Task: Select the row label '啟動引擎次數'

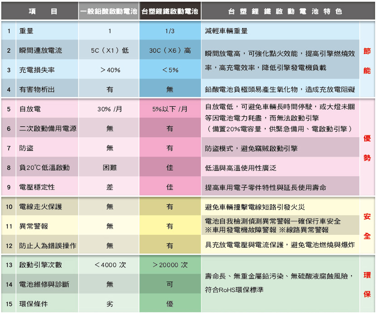Action: click(40, 265)
